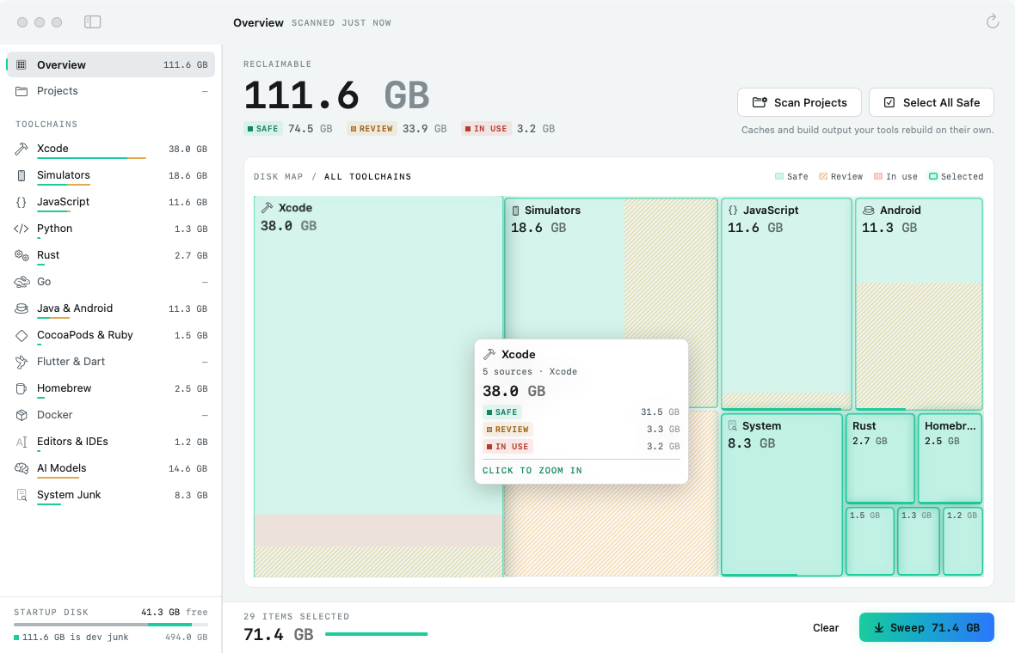Image resolution: width=1015 pixels, height=653 pixels.
Task: Open the Homebrew 2.5 GB treemap tile
Action: click(950, 459)
